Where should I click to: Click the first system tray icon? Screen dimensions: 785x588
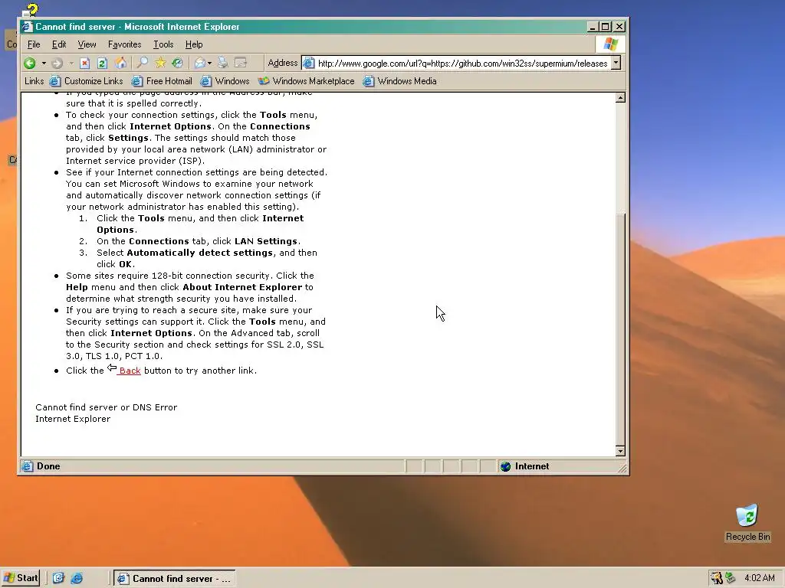[717, 578]
